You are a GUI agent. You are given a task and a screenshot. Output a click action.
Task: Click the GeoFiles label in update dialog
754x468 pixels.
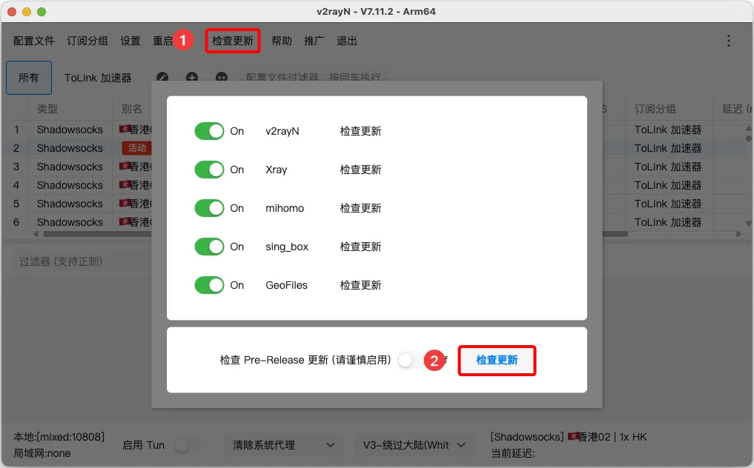[287, 285]
